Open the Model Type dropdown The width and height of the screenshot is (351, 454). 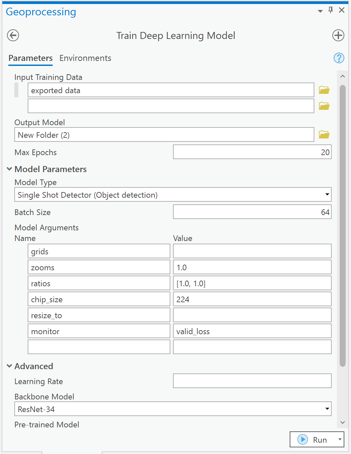[327, 194]
